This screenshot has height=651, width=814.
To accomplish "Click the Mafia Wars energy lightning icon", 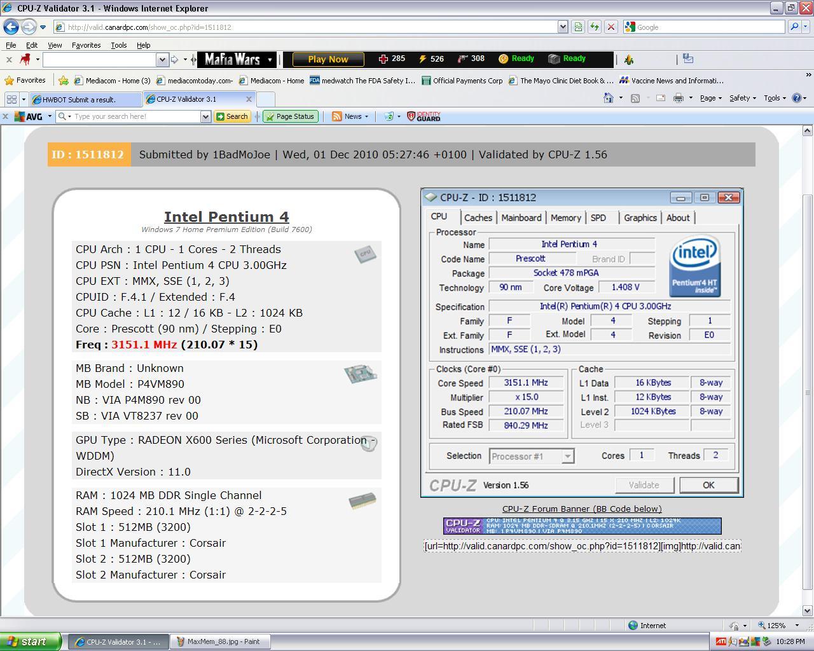I will [x=422, y=58].
